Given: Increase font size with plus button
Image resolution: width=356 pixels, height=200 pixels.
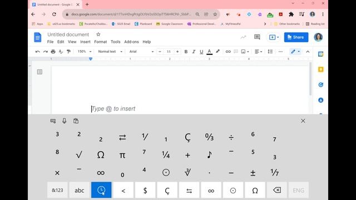Looking at the screenshot, I should [x=177, y=52].
